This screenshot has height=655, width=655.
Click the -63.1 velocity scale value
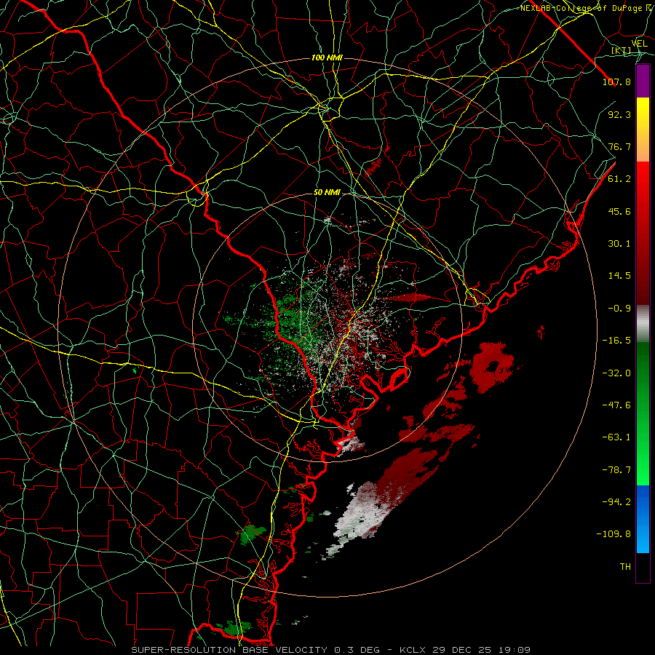(x=616, y=437)
